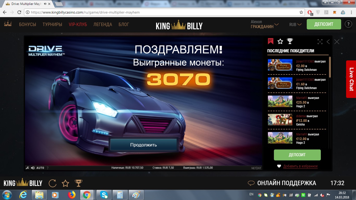Open the first Flying Dutchman thumbnail, €2.00 win

click(280, 65)
